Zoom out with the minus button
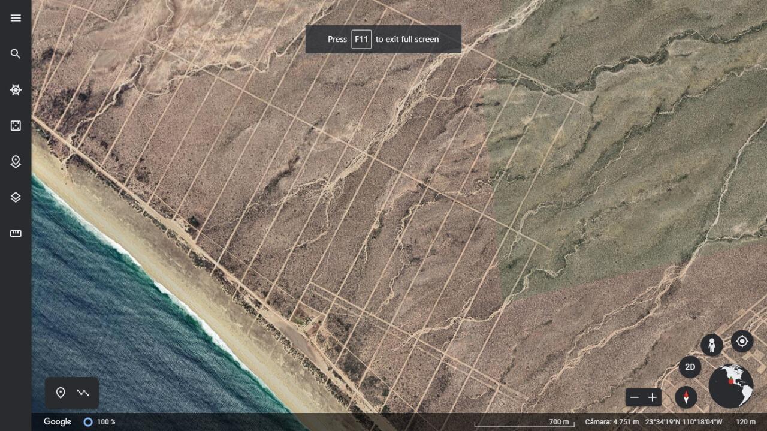Image resolution: width=767 pixels, height=431 pixels. 635,397
